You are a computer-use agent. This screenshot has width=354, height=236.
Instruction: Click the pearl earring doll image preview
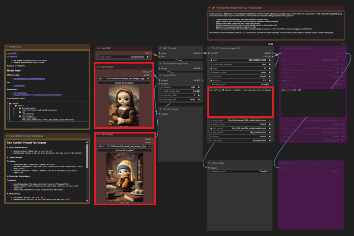coord(125,177)
